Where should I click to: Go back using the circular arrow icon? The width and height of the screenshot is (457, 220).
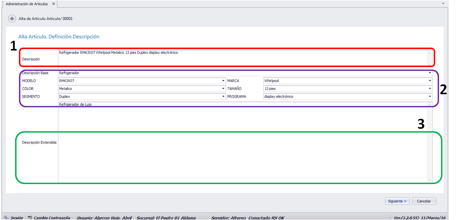(x=12, y=18)
